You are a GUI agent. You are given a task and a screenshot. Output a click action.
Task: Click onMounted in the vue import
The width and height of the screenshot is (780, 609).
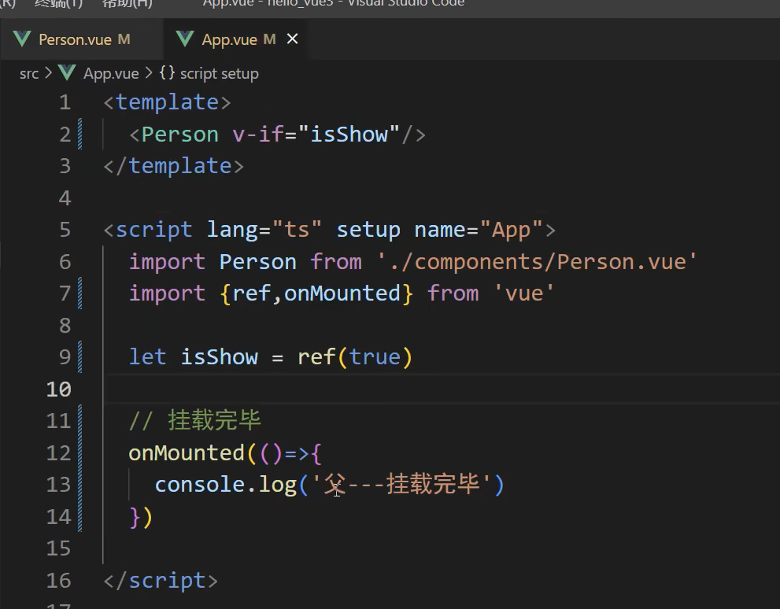coord(342,293)
